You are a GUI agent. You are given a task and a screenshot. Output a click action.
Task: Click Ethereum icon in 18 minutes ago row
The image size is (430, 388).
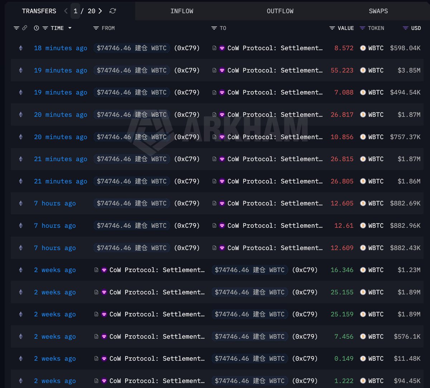21,48
